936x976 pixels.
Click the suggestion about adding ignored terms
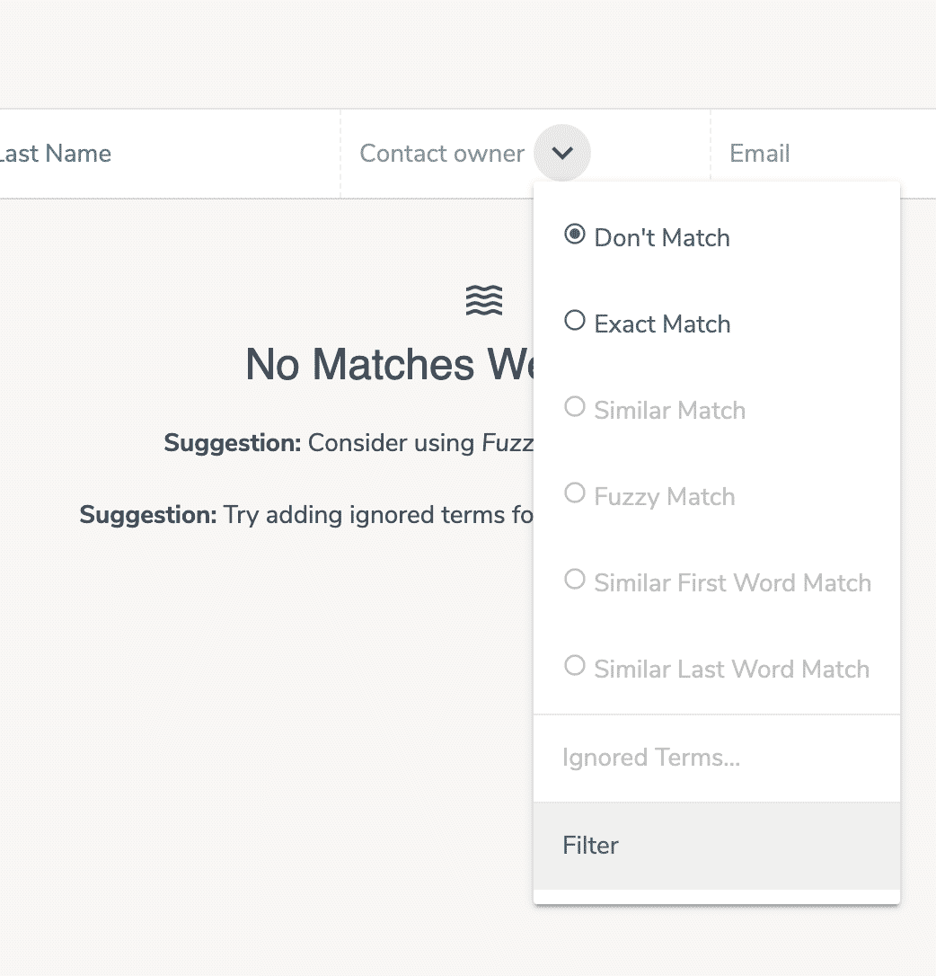click(x=306, y=515)
